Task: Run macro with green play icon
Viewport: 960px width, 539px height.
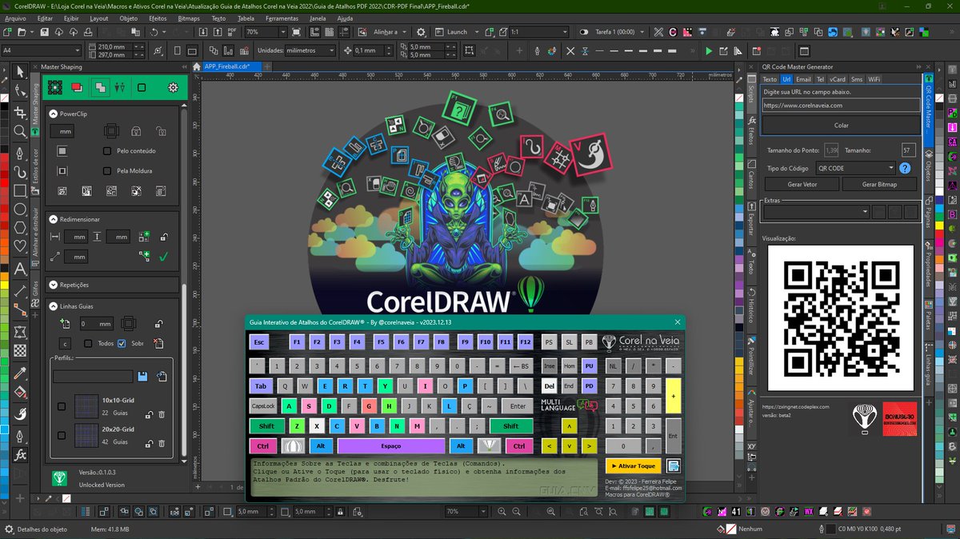Action: click(708, 50)
